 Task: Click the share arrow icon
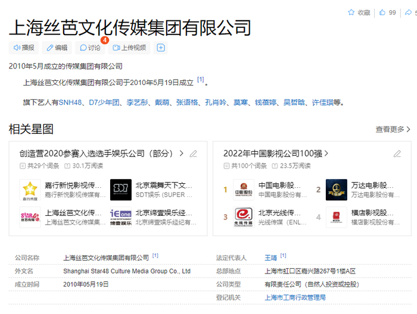pyautogui.click(x=408, y=12)
